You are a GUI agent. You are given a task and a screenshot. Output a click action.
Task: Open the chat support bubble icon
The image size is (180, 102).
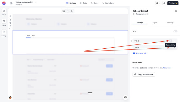click(x=125, y=97)
